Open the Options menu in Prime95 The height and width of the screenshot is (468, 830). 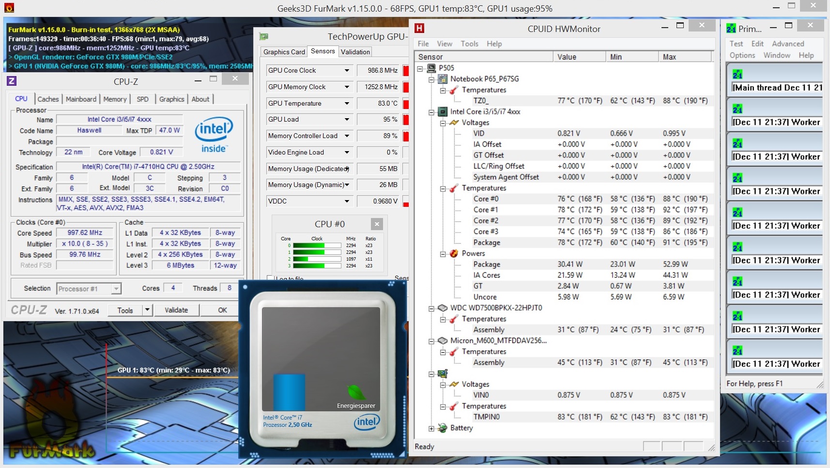click(x=742, y=55)
